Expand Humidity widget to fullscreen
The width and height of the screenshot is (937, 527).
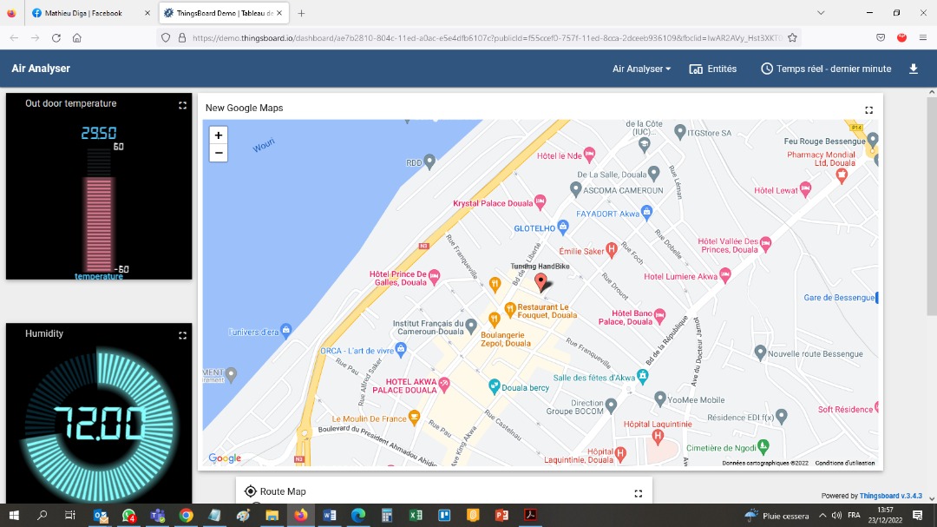coord(182,336)
